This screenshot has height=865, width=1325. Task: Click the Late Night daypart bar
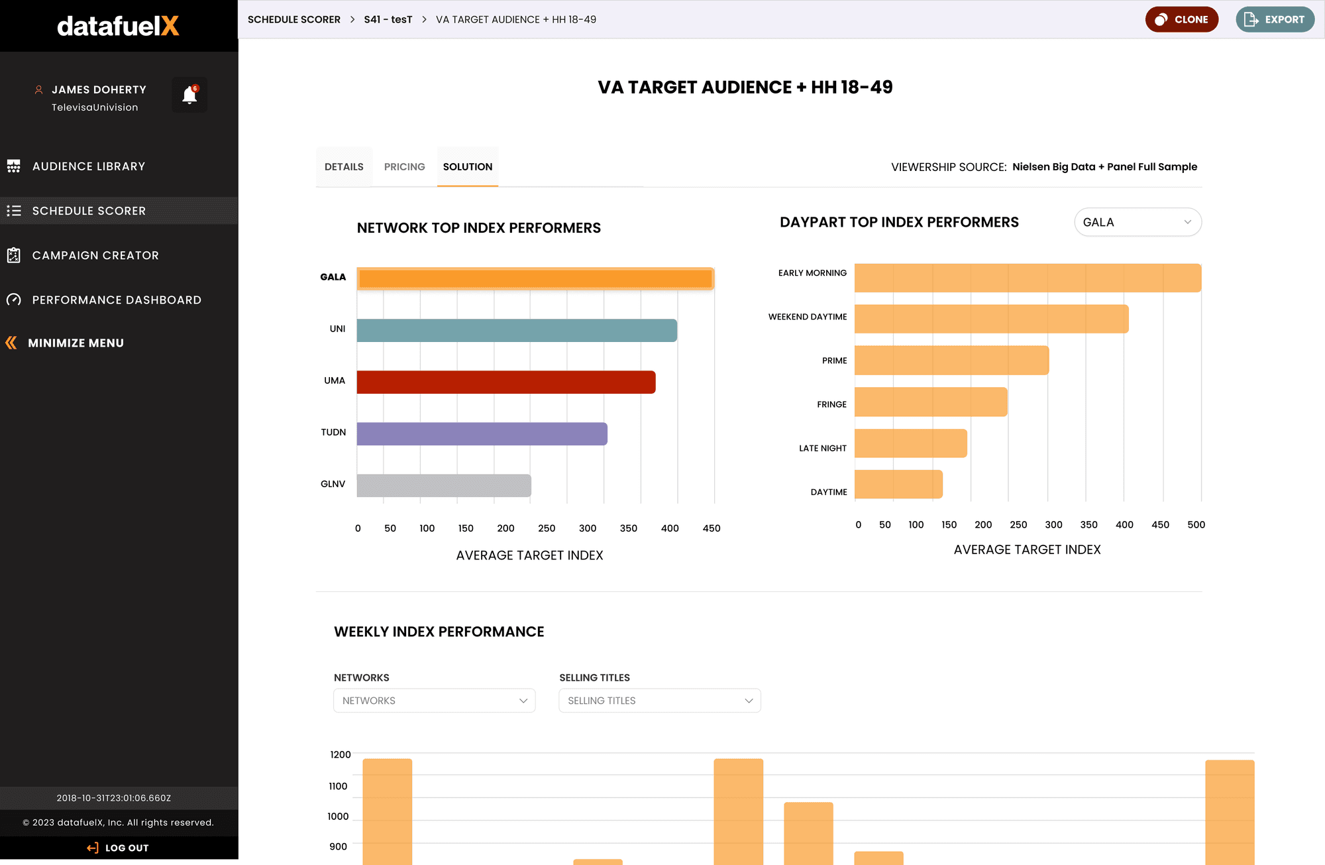pyautogui.click(x=911, y=443)
